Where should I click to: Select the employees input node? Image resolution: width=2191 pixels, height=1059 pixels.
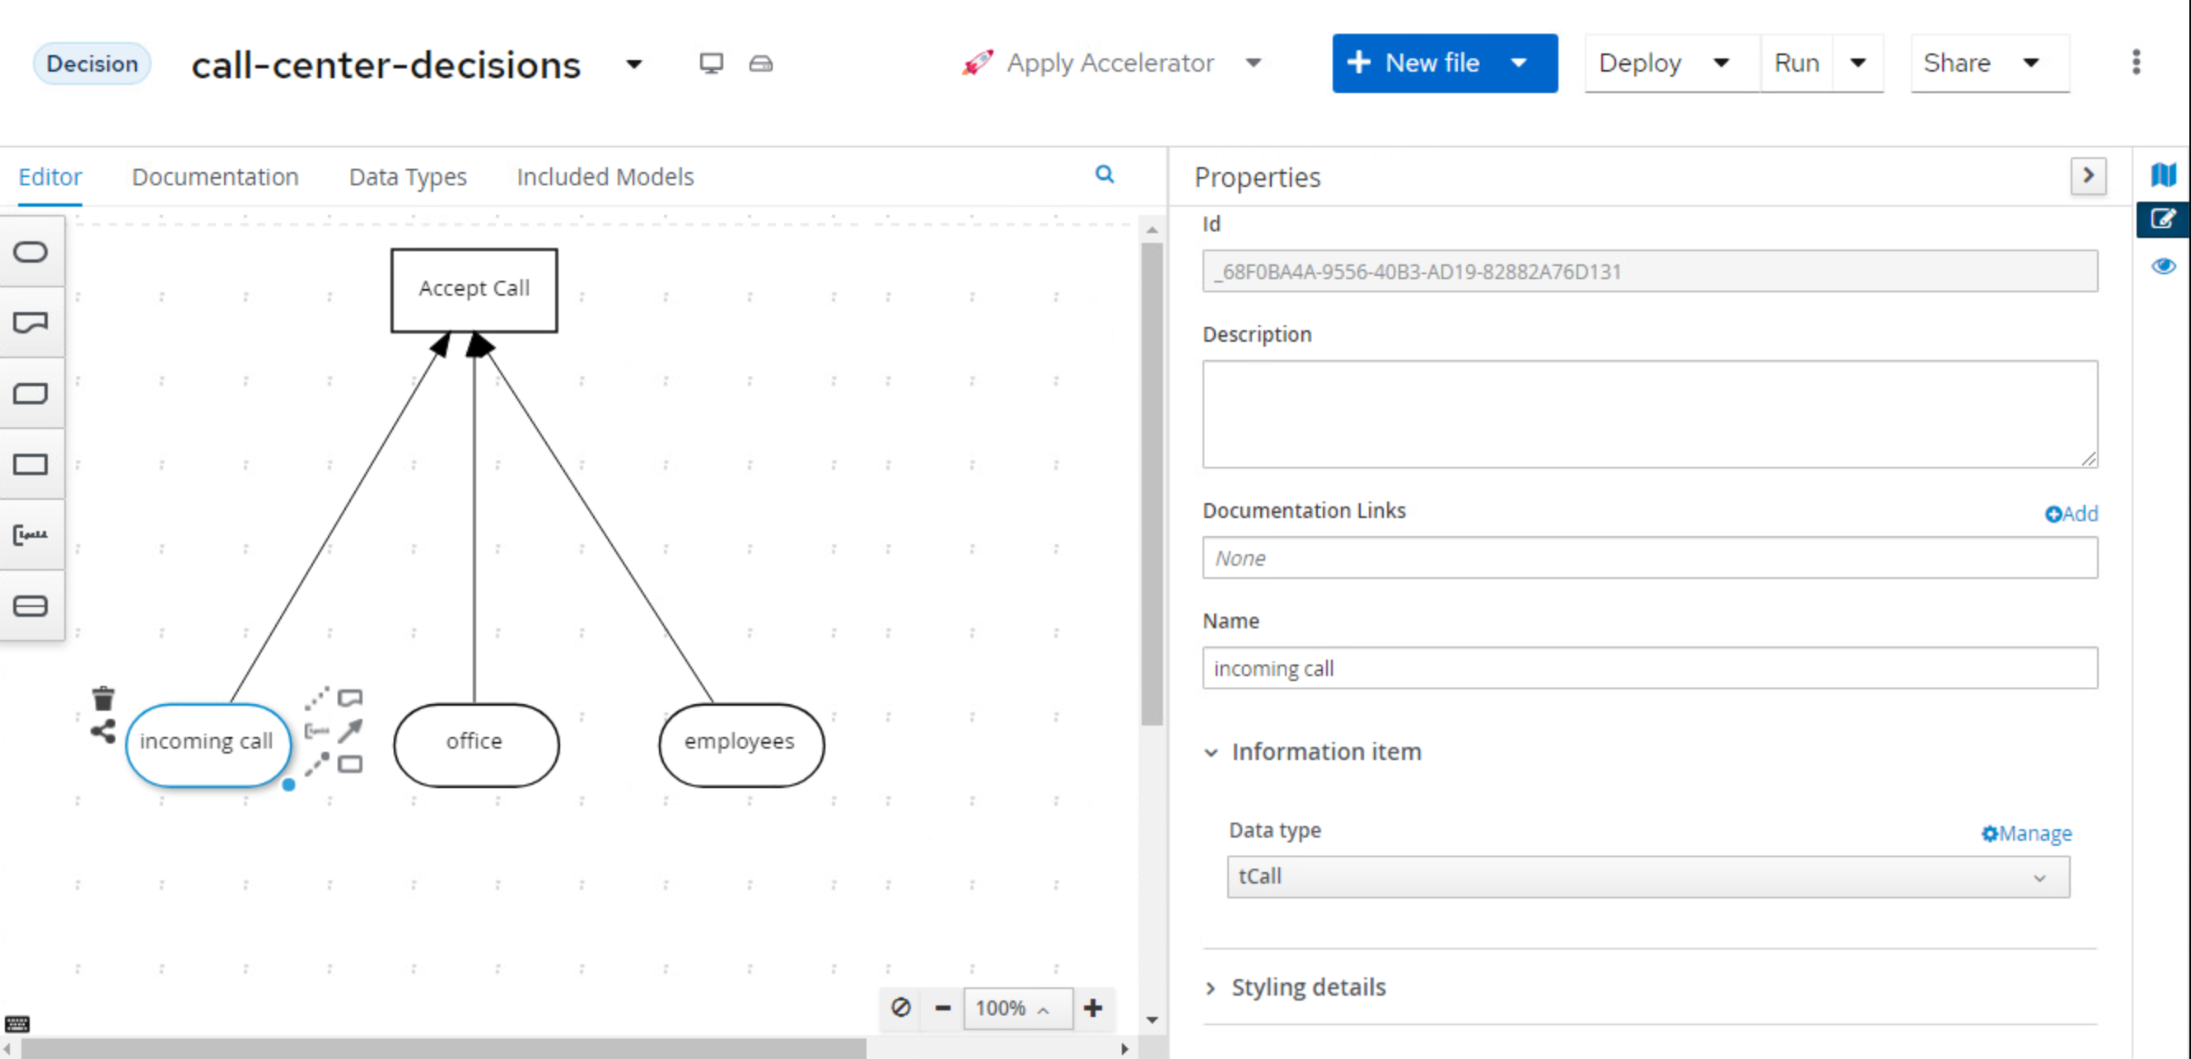click(x=740, y=744)
